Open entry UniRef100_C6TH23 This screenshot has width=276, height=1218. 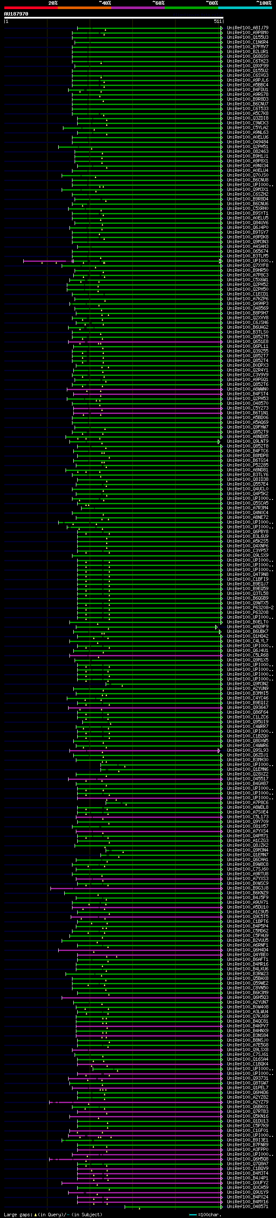click(x=248, y=61)
